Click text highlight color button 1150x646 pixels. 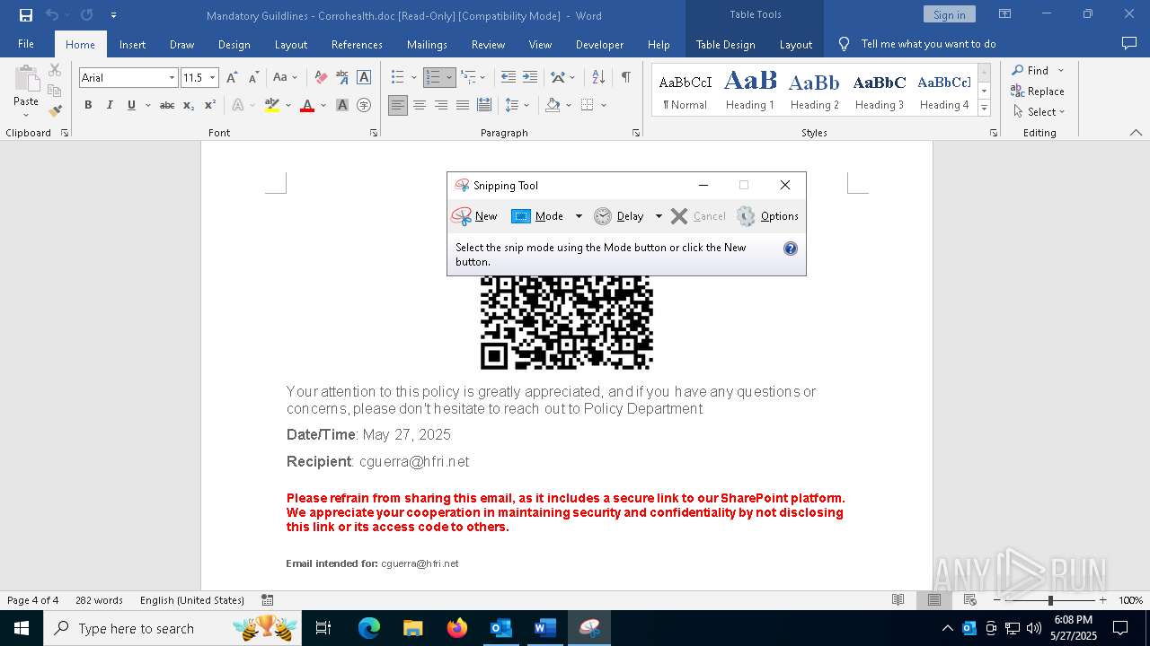tap(272, 105)
